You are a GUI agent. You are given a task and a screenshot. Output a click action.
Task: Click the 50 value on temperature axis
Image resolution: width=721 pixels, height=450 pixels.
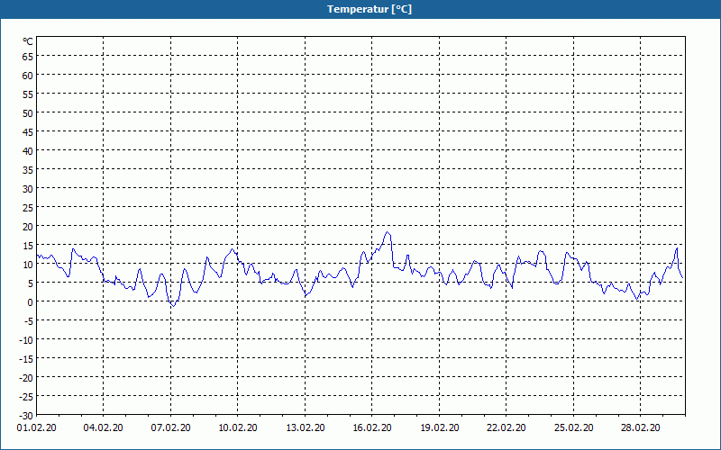[28, 113]
